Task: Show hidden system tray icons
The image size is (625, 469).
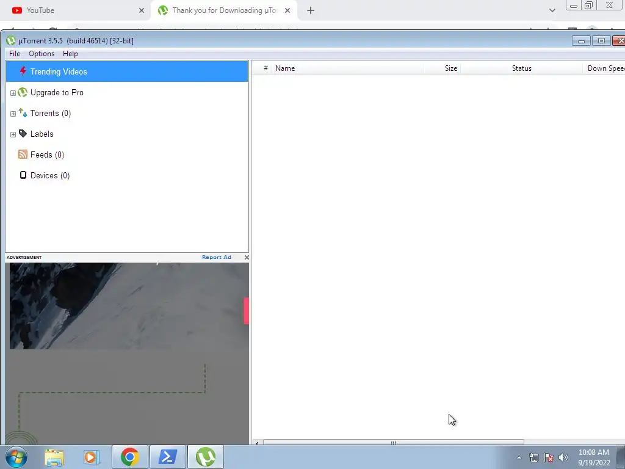Action: pos(519,457)
